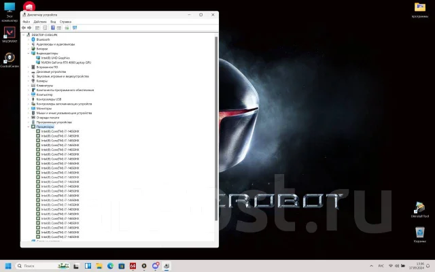The image size is (435, 272).
Task: Click the РУС language indicator
Action: click(381, 266)
